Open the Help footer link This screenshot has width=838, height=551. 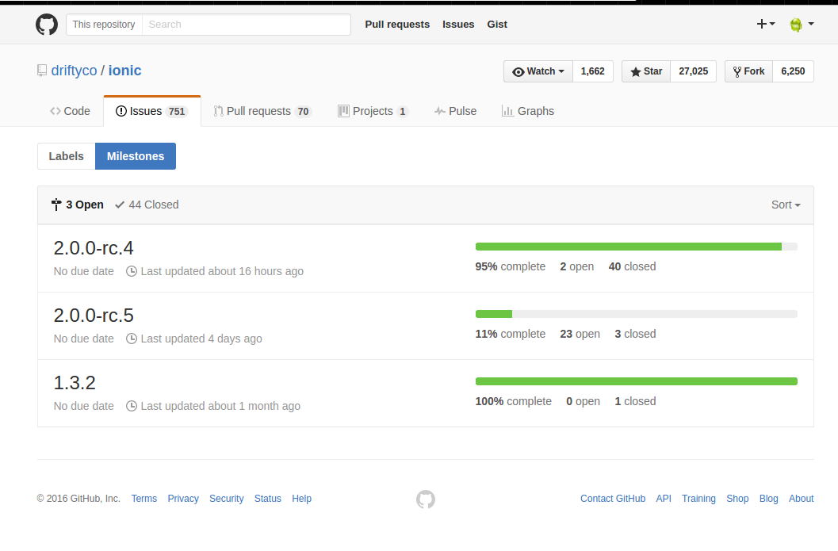click(301, 498)
